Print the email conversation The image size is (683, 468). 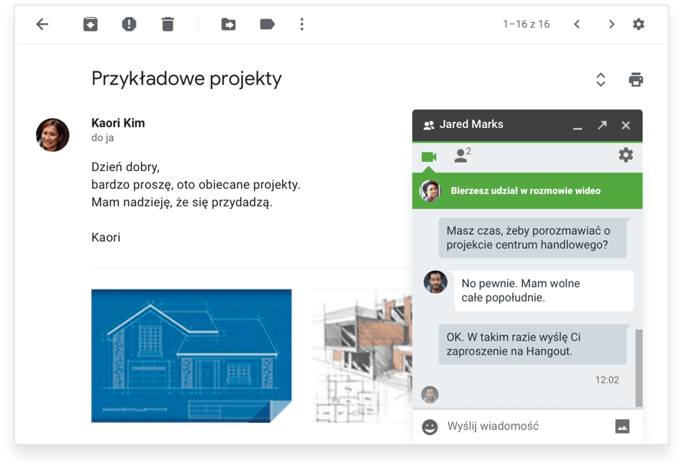tap(635, 80)
